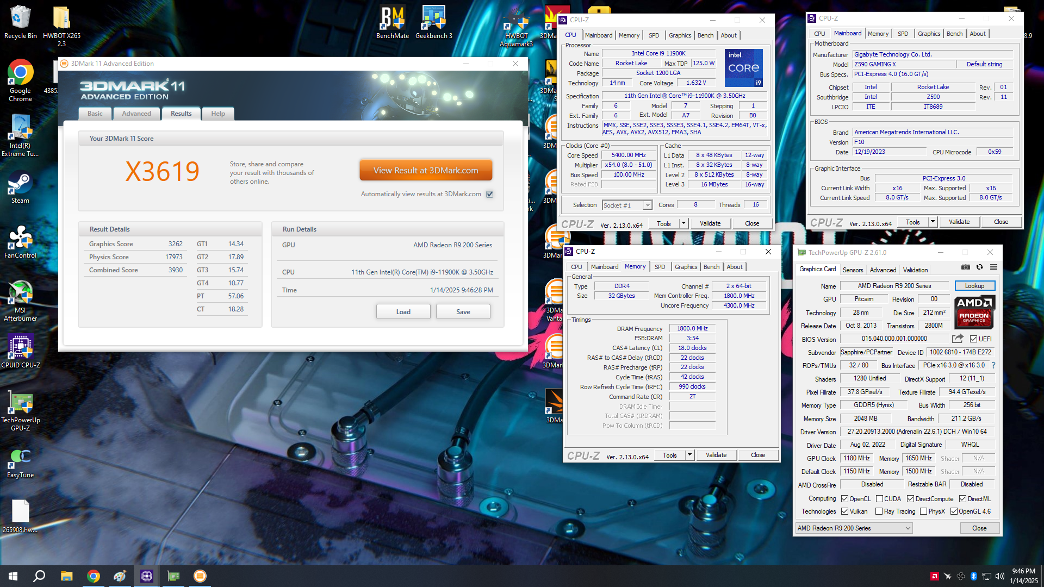Open the FanControl desktop icon
Screen dimensions: 1044x587
pos(20,242)
